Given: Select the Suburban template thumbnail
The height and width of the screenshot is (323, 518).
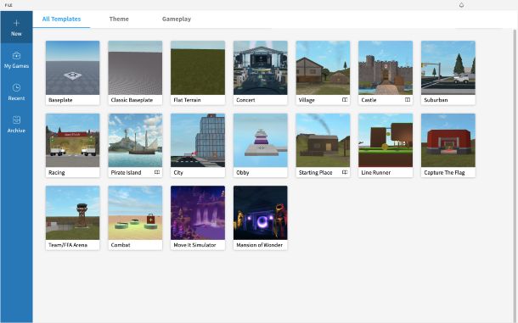Looking at the screenshot, I should pyautogui.click(x=448, y=68).
